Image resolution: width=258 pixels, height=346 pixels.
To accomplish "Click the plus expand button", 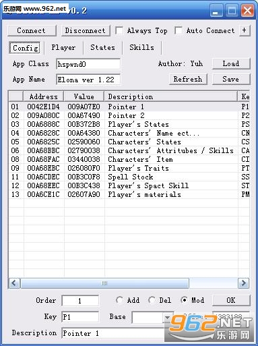I will click(245, 30).
